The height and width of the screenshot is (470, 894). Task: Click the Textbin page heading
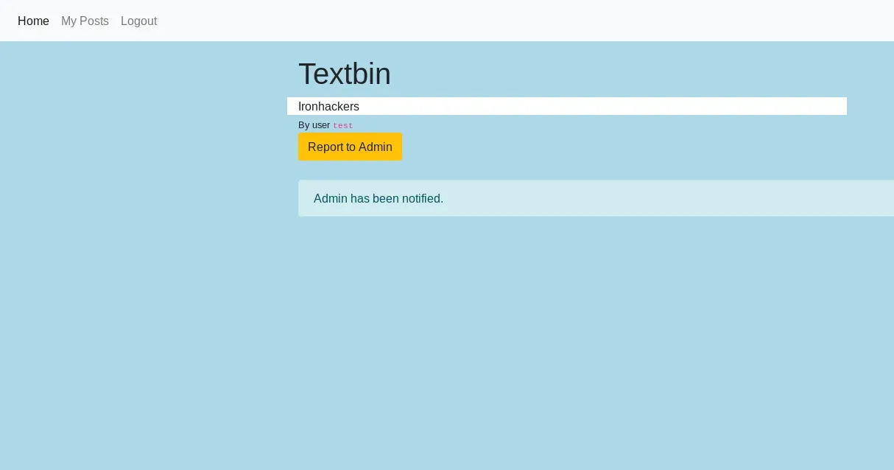(344, 74)
